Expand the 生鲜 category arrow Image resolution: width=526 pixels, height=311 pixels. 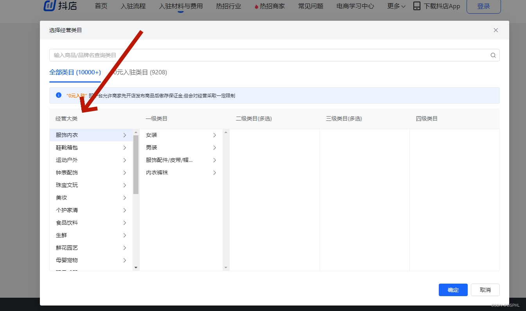tap(125, 235)
